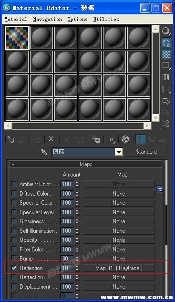Toggle the Backlight icon in right toolbar
Viewport: 175px width, 302px height.
pyautogui.click(x=166, y=42)
